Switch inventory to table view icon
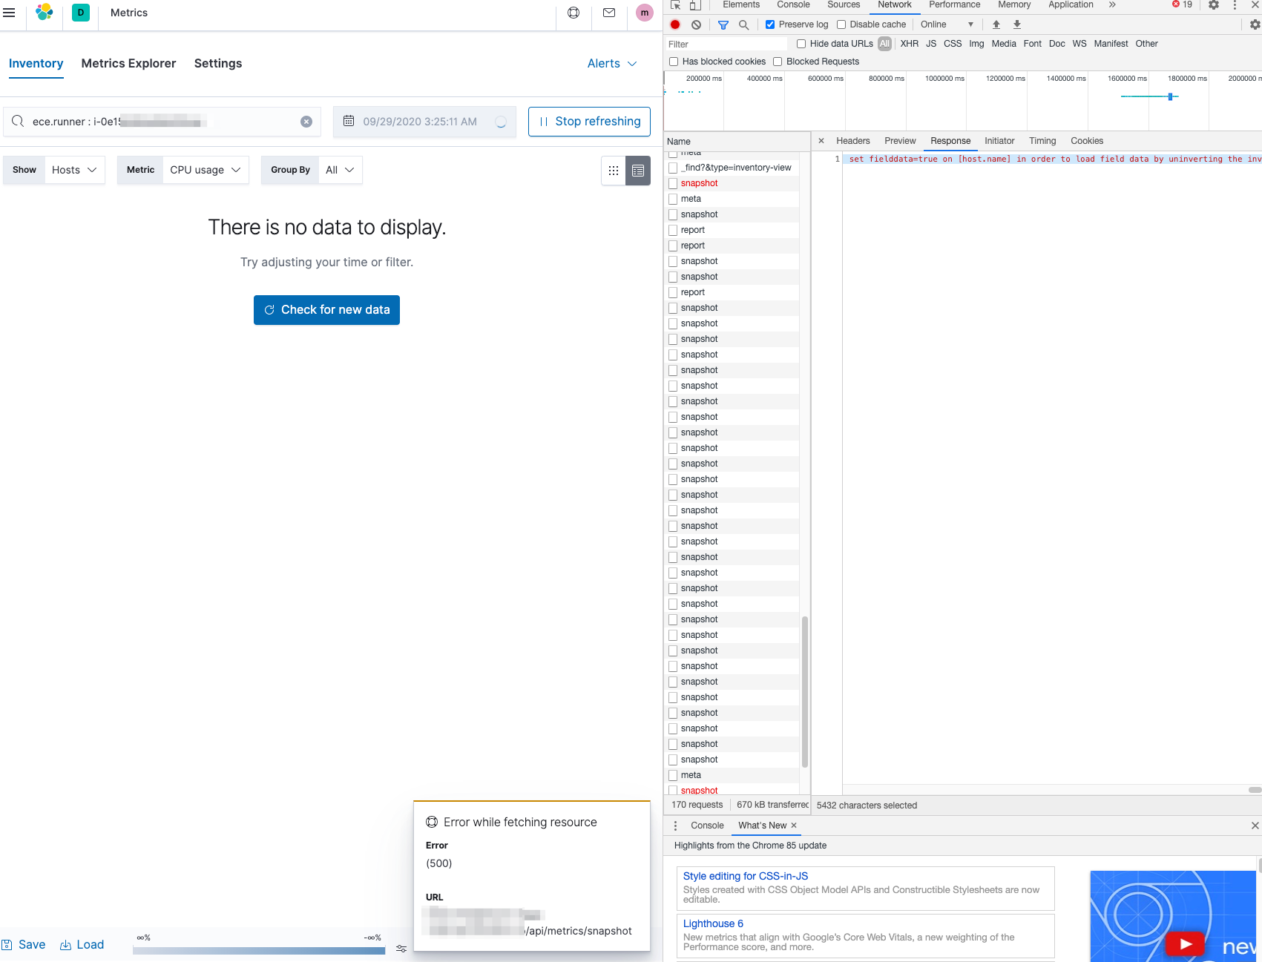1262x962 pixels. 637,171
